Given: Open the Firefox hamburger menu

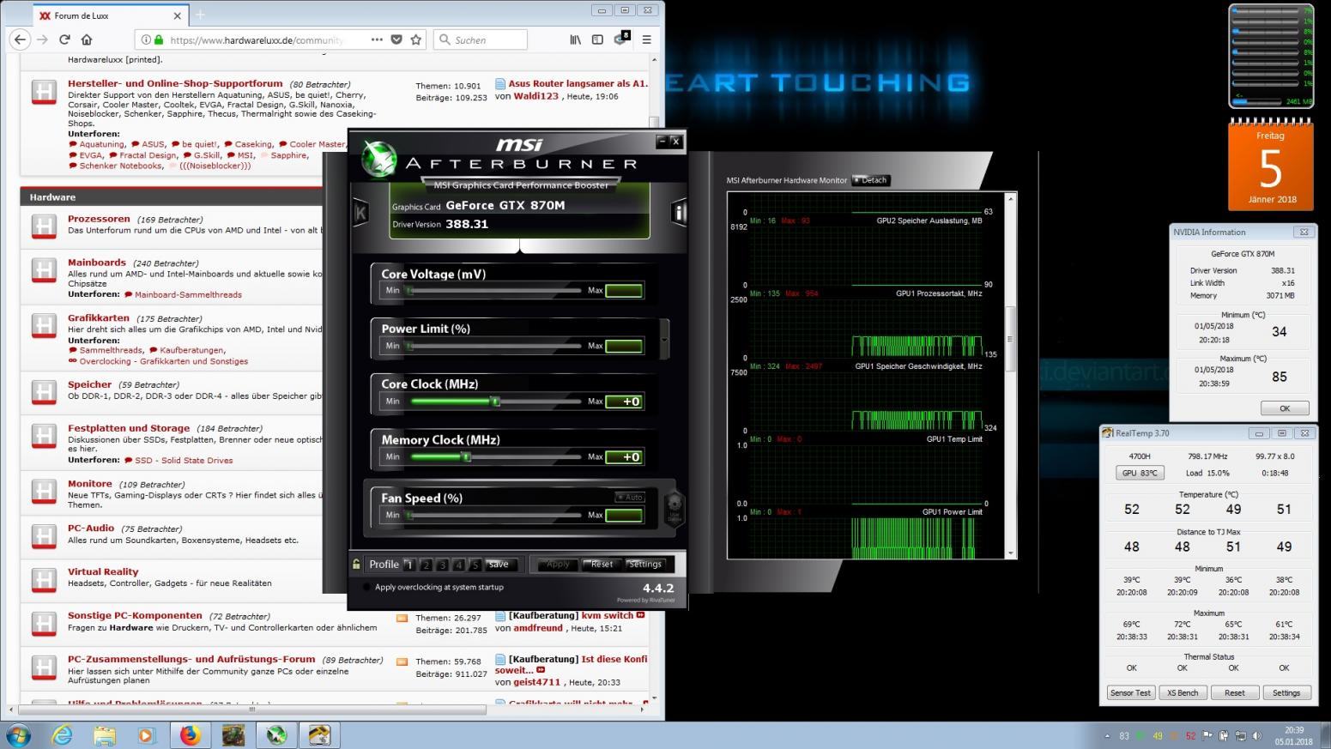Looking at the screenshot, I should click(x=646, y=39).
